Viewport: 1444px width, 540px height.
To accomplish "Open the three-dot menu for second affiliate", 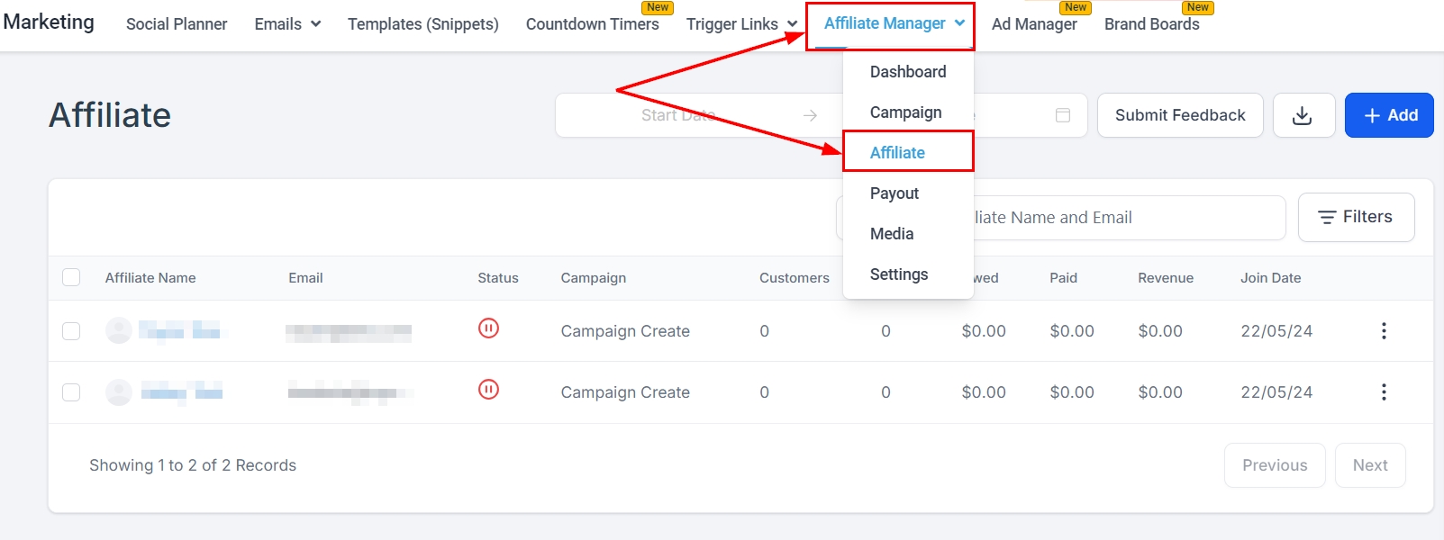I will 1384,392.
